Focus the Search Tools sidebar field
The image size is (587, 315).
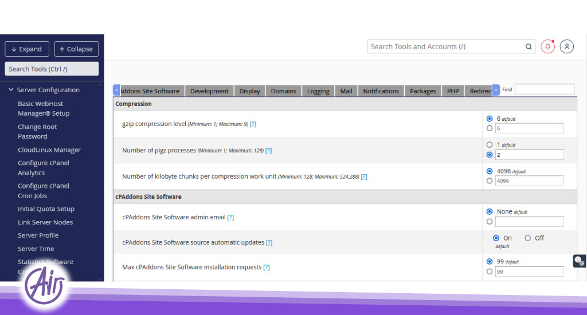click(52, 69)
